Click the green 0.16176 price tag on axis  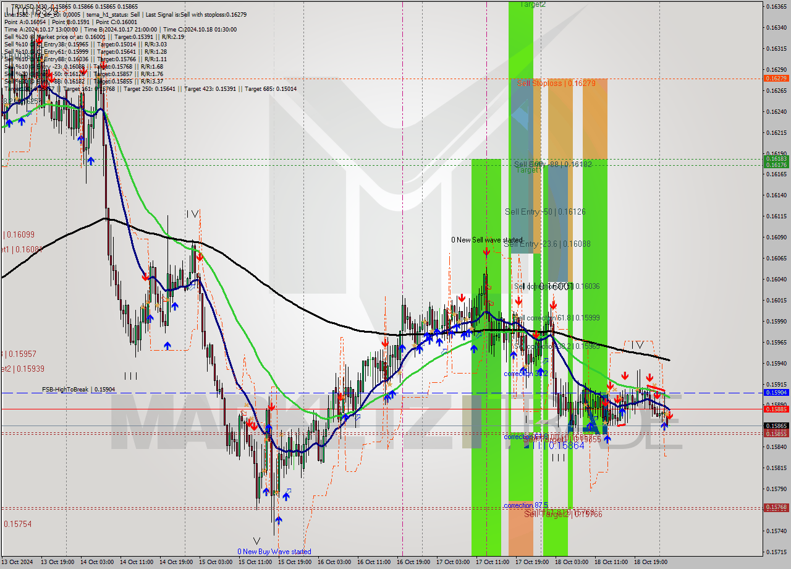[x=776, y=165]
